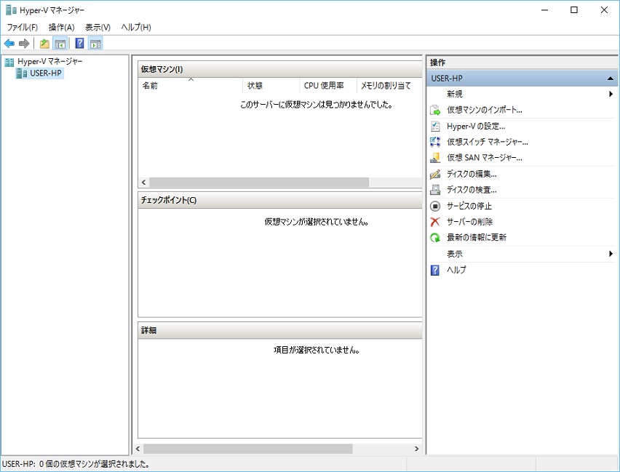Click the Hyper-V の設定 icon
Screen dimensions: 620x472
(435, 126)
